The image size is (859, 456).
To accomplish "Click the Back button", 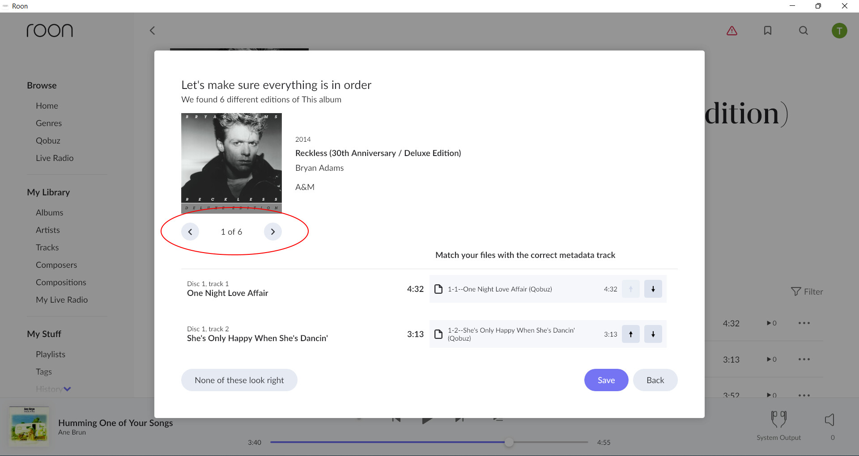I will [655, 380].
